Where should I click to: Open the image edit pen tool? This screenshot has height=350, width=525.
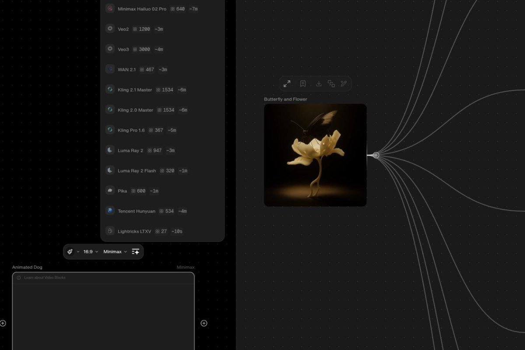click(344, 84)
